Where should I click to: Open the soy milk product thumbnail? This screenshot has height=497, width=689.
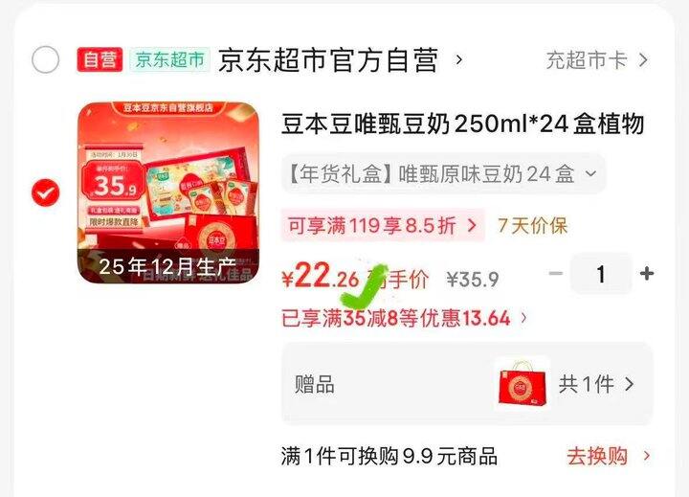(x=168, y=192)
